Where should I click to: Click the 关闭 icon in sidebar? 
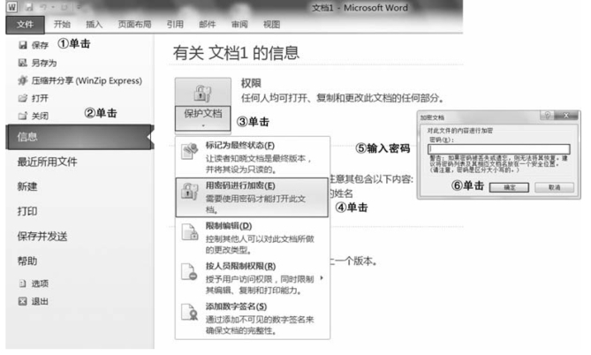(23, 116)
